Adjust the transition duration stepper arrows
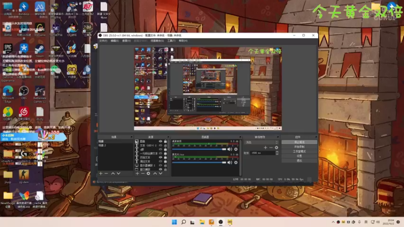Viewport: 404px width, 227px height. point(277,153)
